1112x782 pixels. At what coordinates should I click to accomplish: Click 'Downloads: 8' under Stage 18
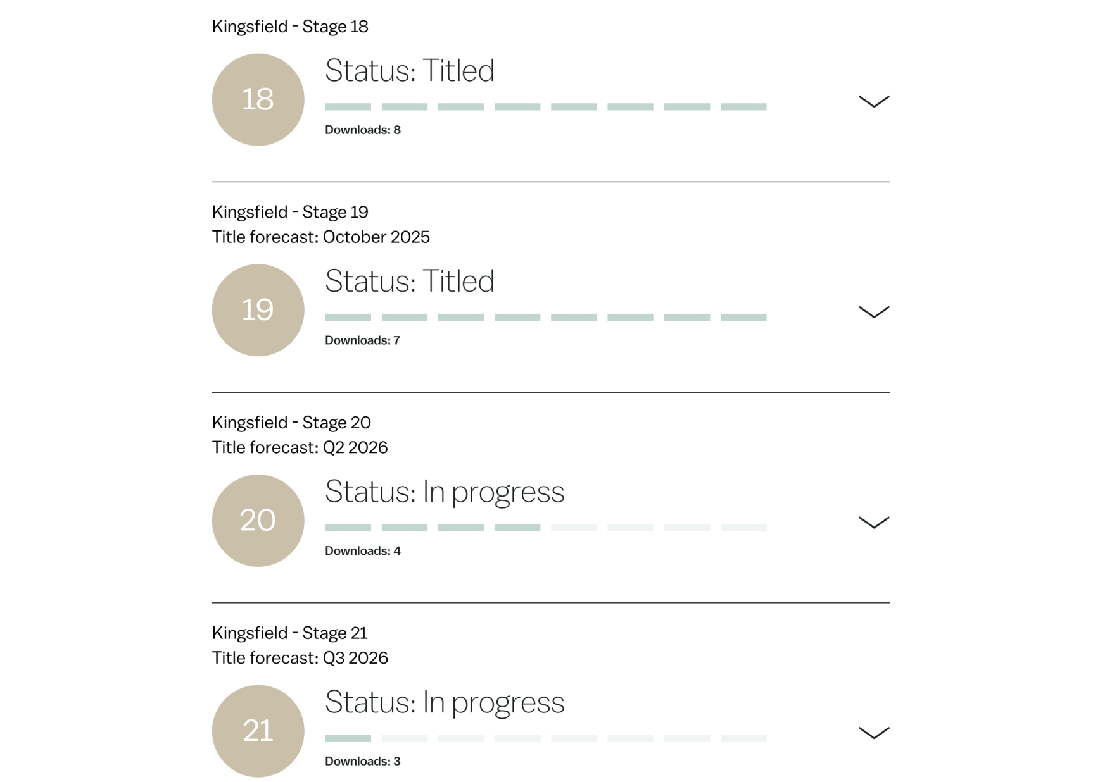(362, 130)
